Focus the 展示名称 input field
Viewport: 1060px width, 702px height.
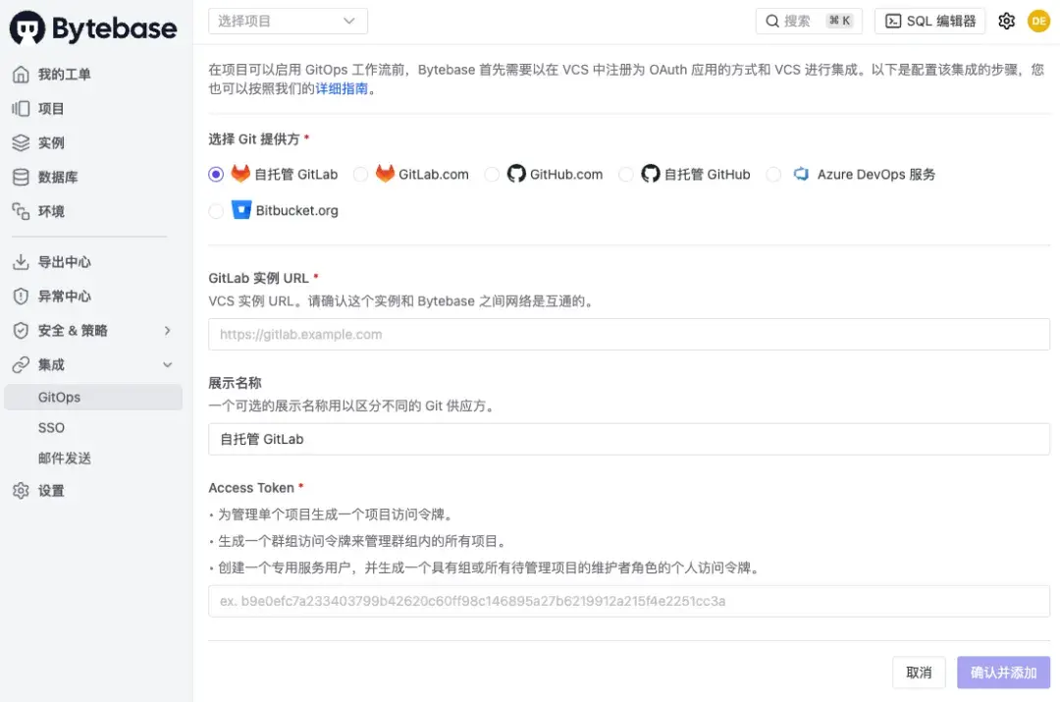click(x=629, y=439)
